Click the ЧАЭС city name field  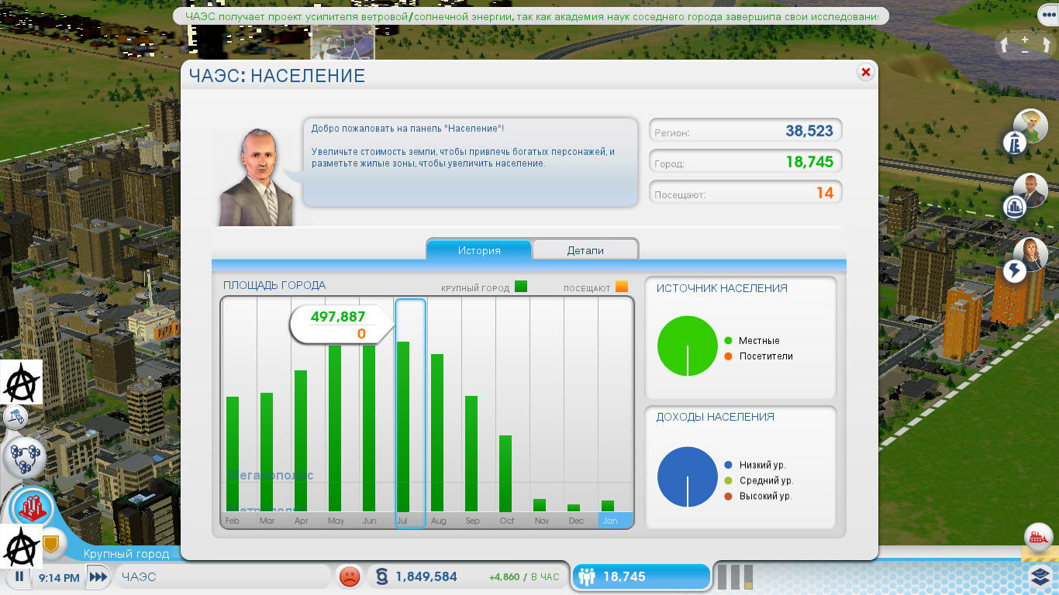pos(222,577)
